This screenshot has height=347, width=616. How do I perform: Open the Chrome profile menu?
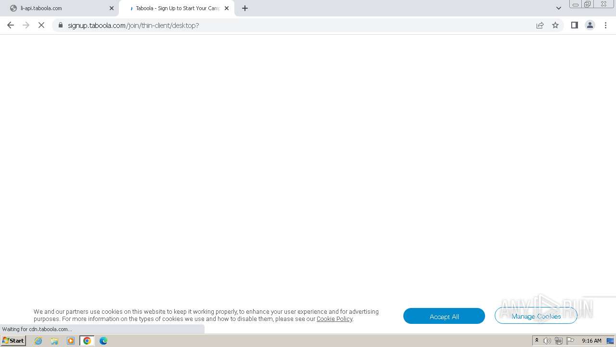(x=590, y=25)
